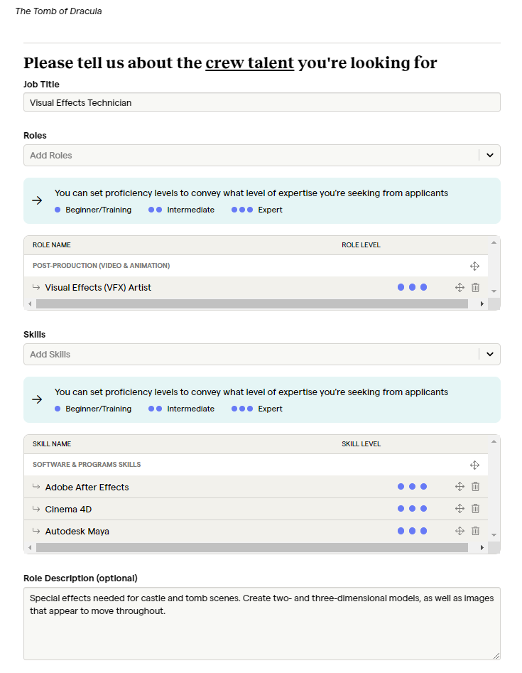This screenshot has width=522, height=673.
Task: Click skills table scroll-down arrow
Action: pos(494,535)
